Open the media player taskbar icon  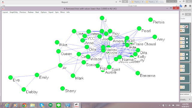15,105
